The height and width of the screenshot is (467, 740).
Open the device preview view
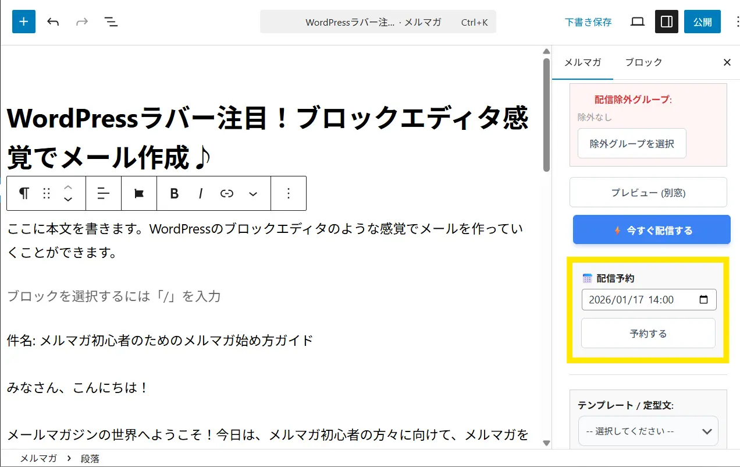click(x=638, y=22)
